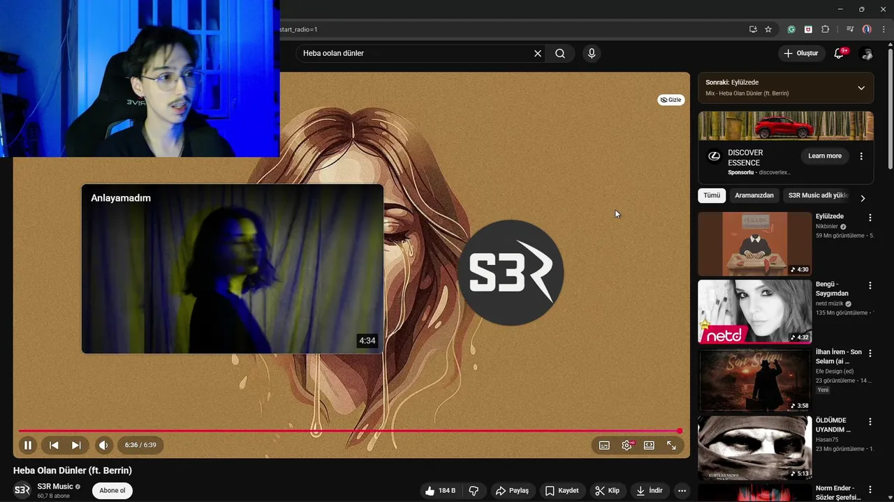The image size is (894, 502).
Task: Click the S3R channel logo end-screen element
Action: 512,273
